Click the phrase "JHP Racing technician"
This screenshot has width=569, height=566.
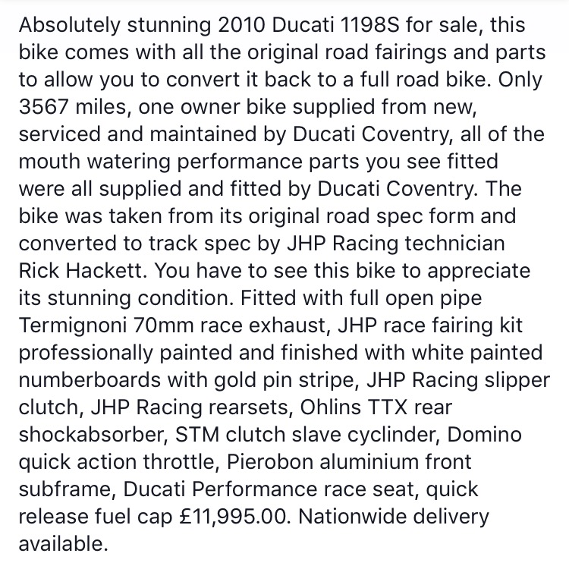click(x=396, y=244)
